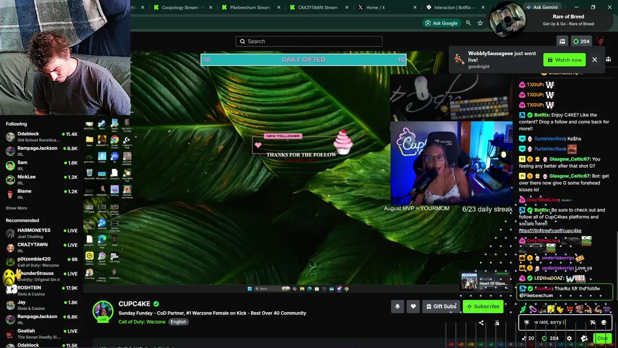Open Jay in Recommended channels

[x=42, y=305]
